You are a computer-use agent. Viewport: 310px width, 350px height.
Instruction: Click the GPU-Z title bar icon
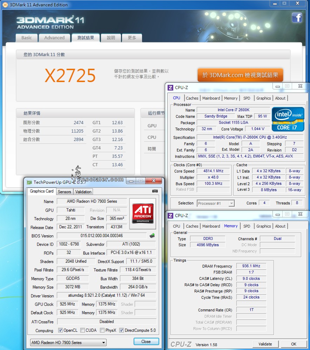[x=29, y=182]
